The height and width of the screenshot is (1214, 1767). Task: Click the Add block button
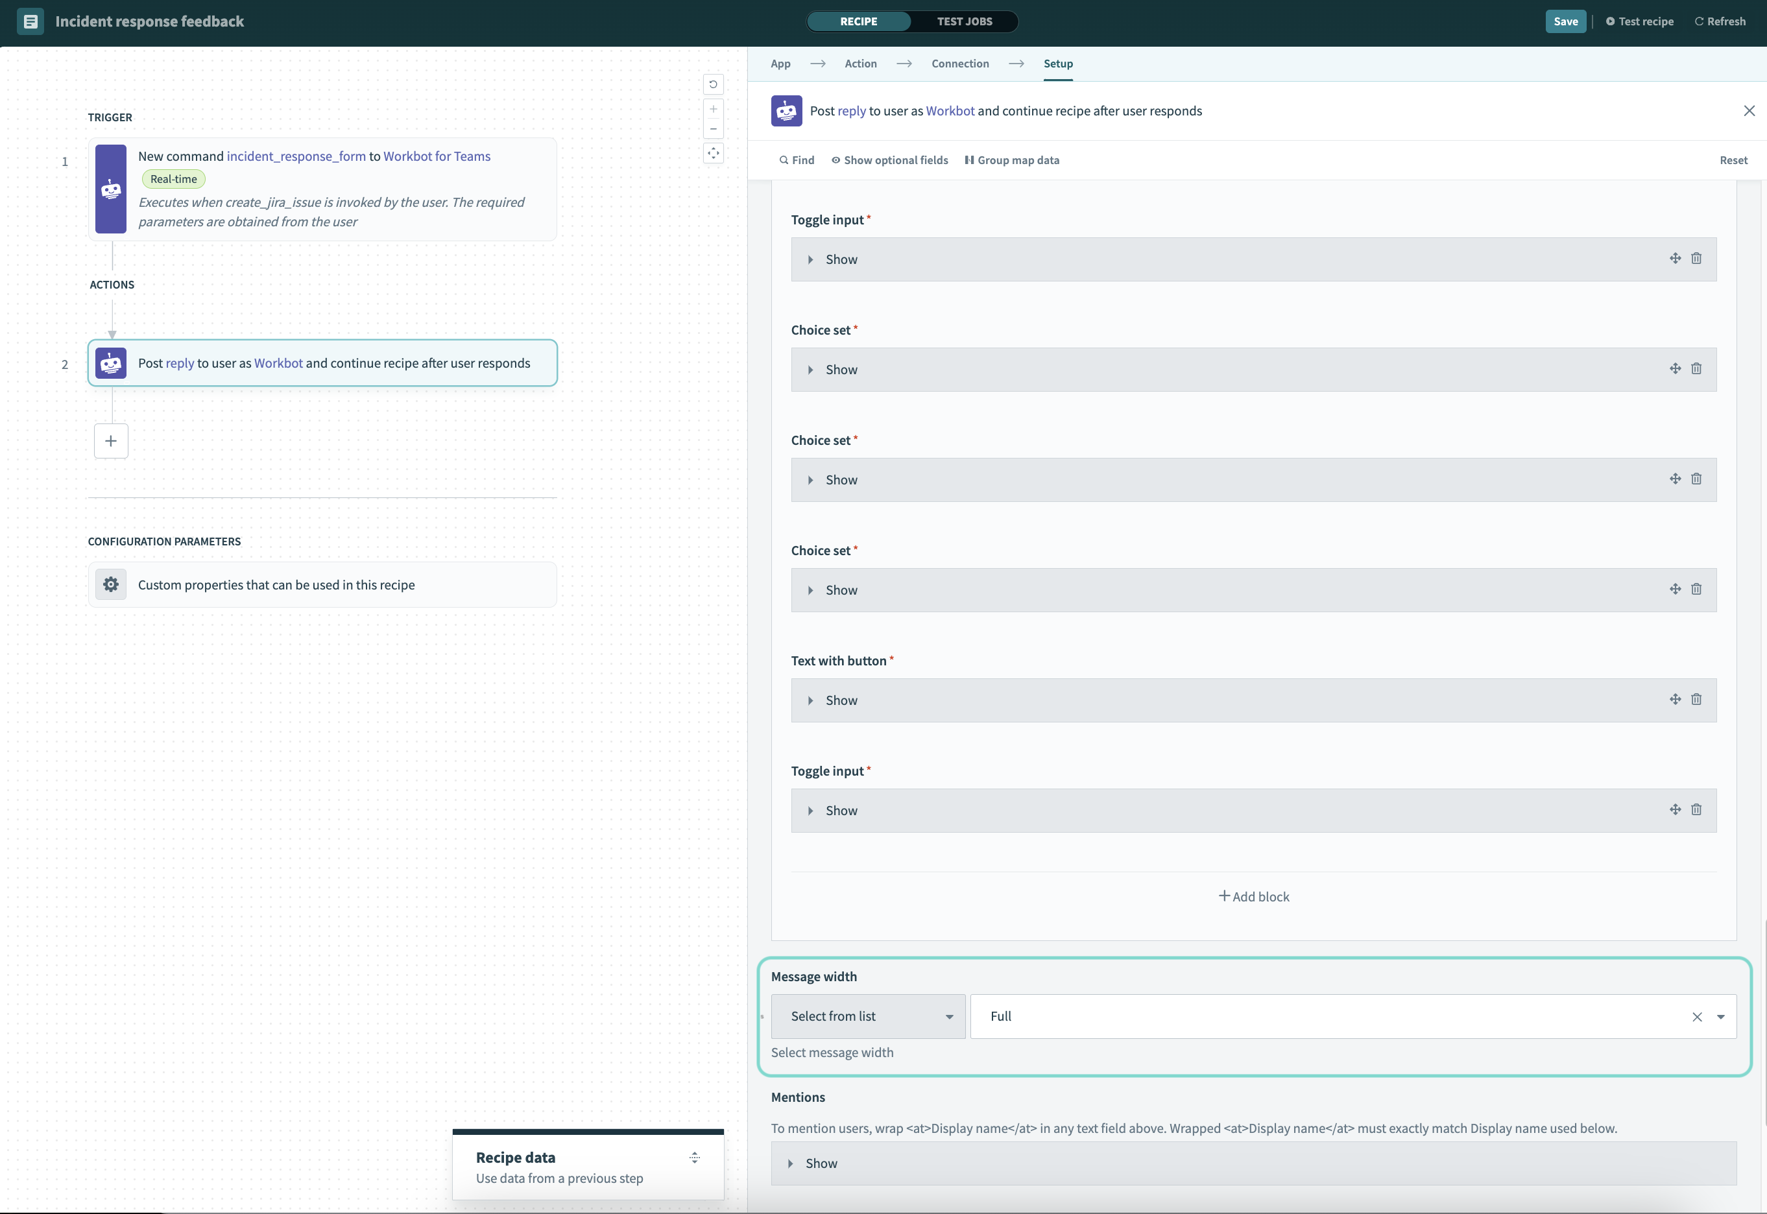tap(1253, 896)
